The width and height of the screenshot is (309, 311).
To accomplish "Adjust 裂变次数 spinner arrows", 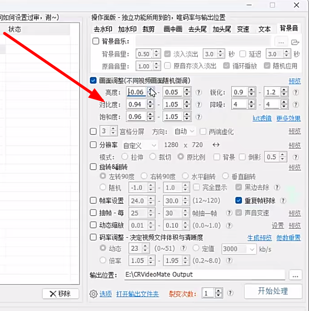I will coord(219,293).
